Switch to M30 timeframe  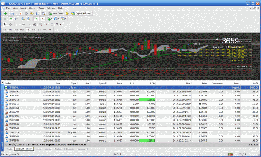coord(22,30)
